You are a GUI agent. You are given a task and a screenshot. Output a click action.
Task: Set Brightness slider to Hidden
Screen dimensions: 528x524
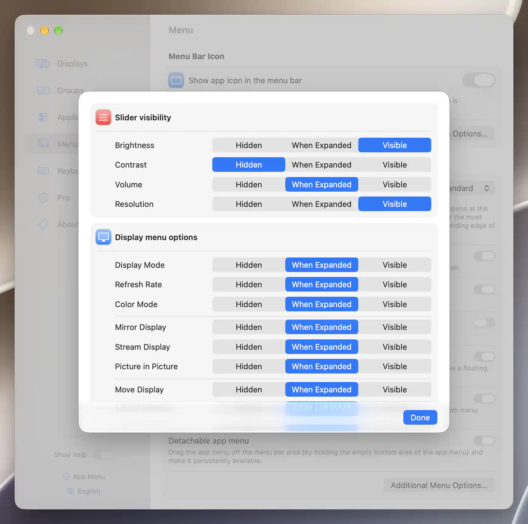(x=248, y=145)
